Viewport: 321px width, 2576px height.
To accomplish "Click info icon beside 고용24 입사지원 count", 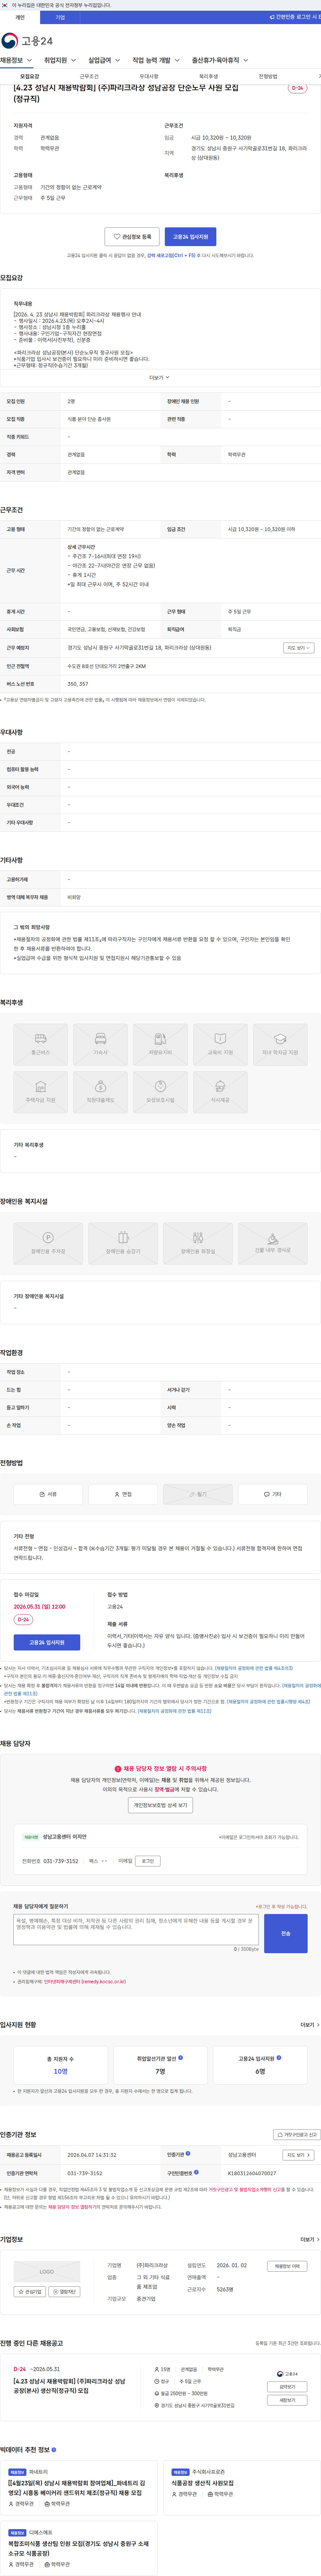I will (279, 2058).
